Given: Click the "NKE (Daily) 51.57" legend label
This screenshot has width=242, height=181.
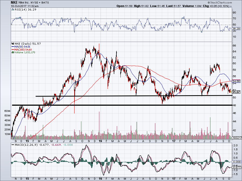Looking at the screenshot, I should (x=28, y=44).
